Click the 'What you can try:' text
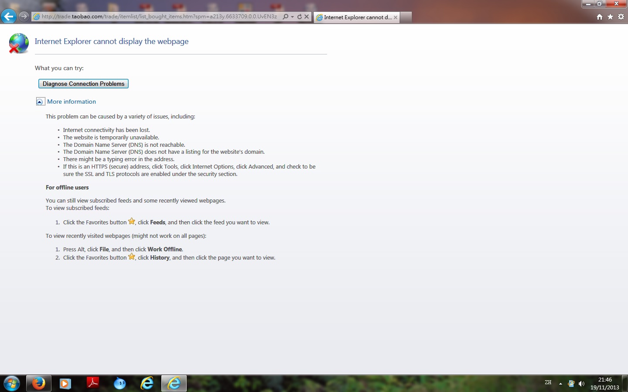 pos(59,68)
